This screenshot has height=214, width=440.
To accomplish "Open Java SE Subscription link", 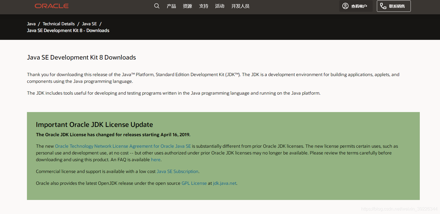I will [x=178, y=171].
